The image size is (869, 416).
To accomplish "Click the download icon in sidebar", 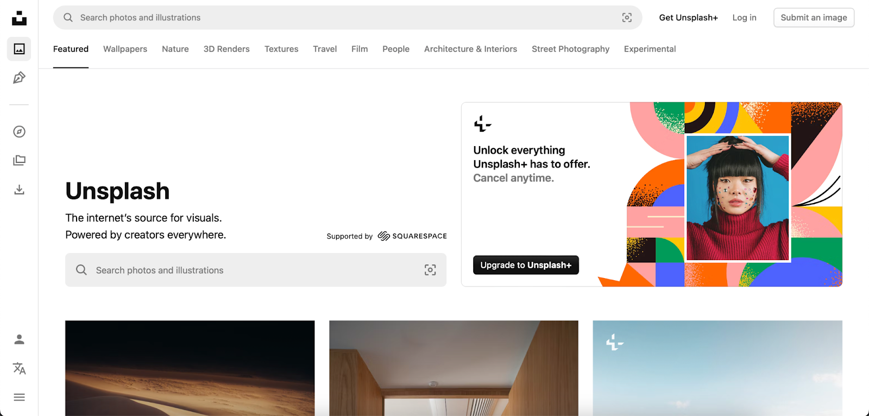I will pyautogui.click(x=19, y=190).
